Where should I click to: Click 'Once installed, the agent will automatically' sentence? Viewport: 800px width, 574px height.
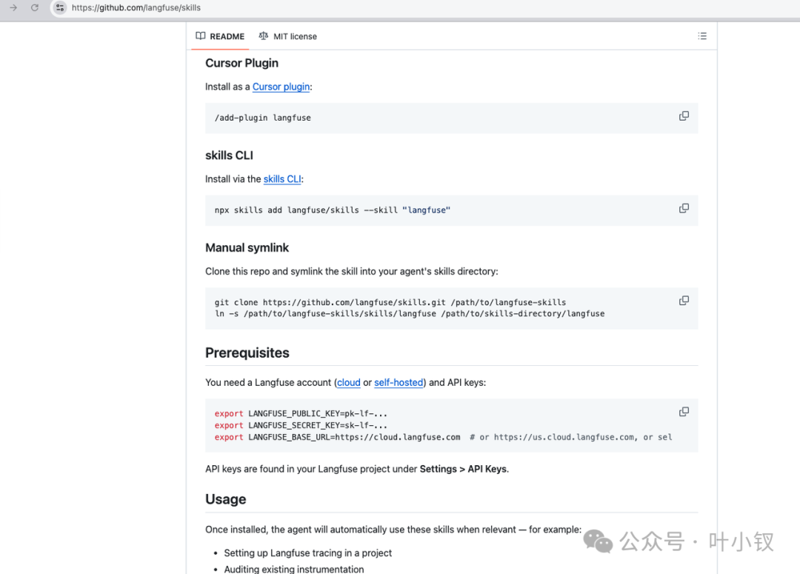[x=393, y=530]
